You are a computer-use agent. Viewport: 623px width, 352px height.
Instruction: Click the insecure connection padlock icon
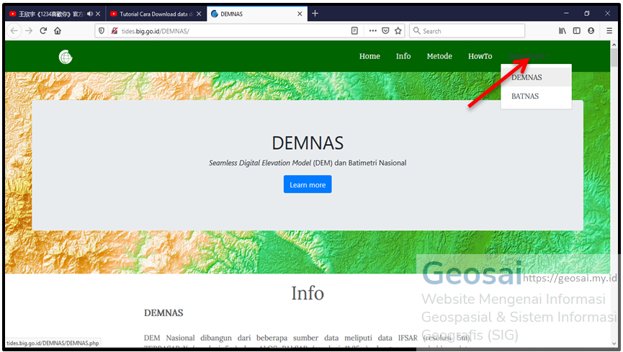115,30
